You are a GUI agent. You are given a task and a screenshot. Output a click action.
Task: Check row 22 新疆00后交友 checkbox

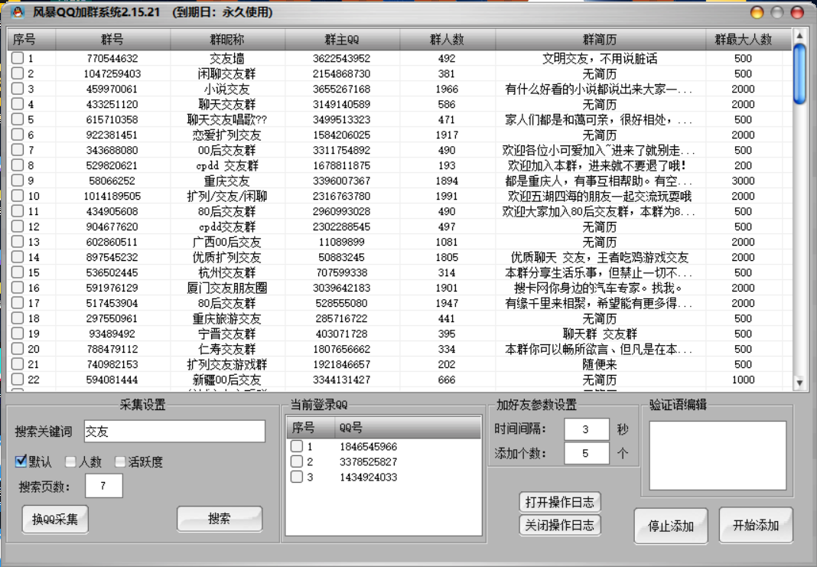[x=18, y=380]
